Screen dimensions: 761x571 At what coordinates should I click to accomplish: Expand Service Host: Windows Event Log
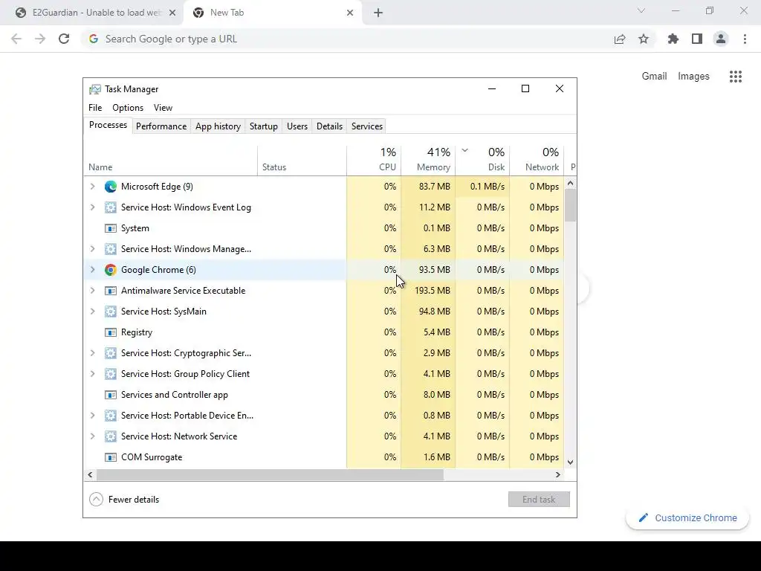pos(93,207)
